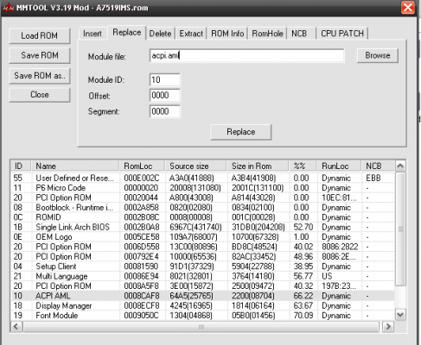Focus the Module file text field
The height and width of the screenshot is (345, 421).
pyautogui.click(x=246, y=55)
